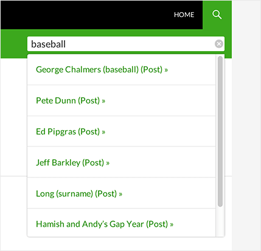Go to the HOME menu item

[184, 15]
